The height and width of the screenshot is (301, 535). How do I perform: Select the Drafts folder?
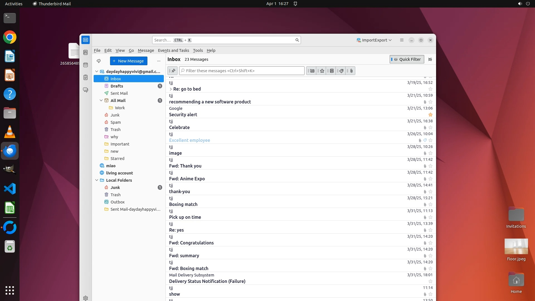(x=116, y=86)
